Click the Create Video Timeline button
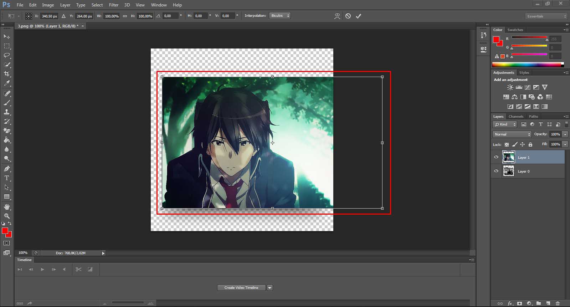 (241, 288)
